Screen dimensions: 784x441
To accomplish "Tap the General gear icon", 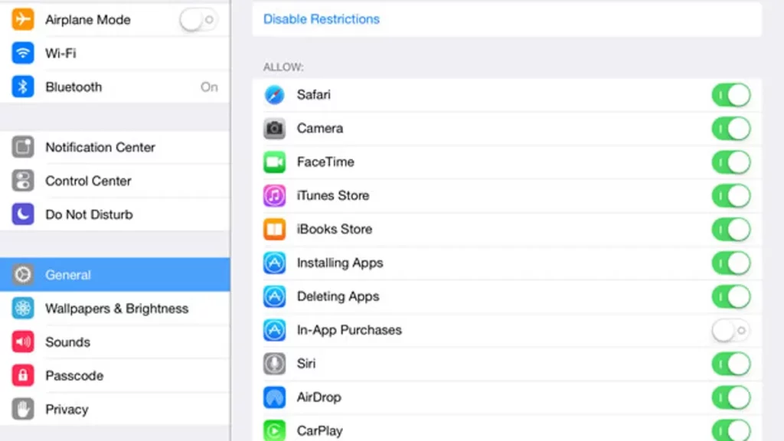I will (x=23, y=275).
